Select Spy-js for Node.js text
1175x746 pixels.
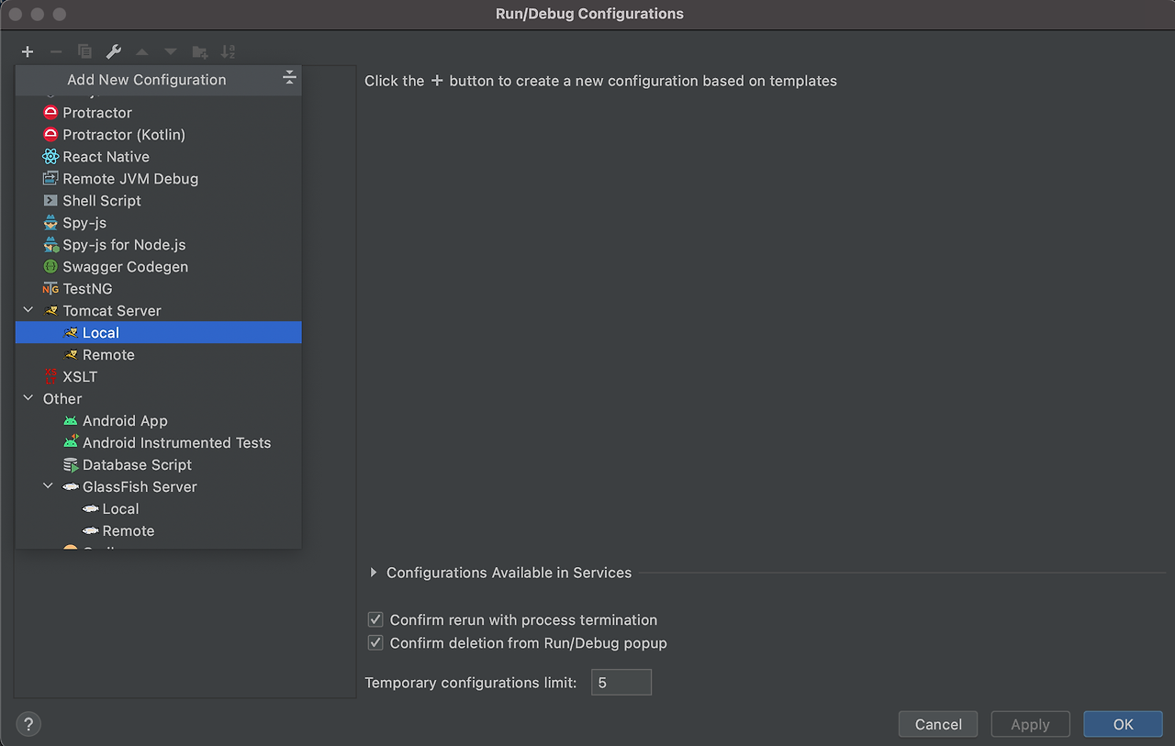coord(124,245)
